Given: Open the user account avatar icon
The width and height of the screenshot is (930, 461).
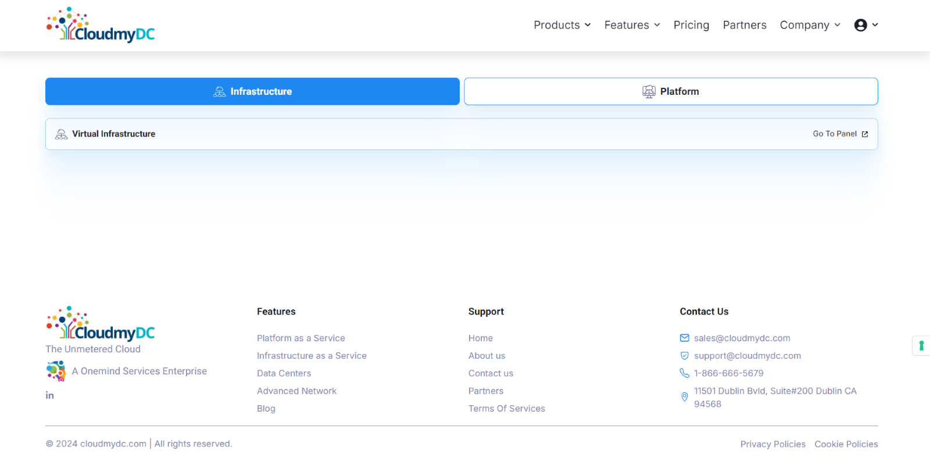Looking at the screenshot, I should tap(861, 25).
